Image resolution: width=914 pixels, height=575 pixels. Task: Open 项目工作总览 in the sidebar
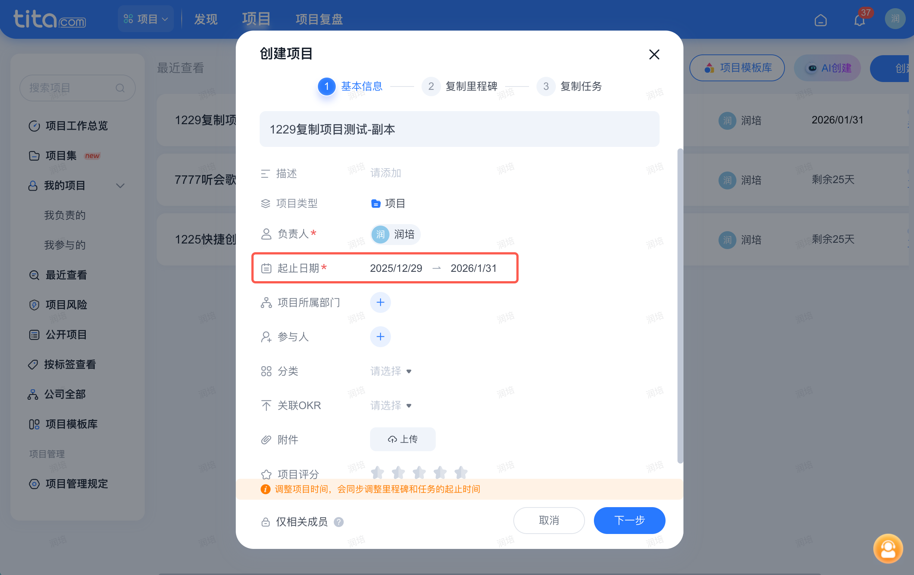pyautogui.click(x=68, y=126)
